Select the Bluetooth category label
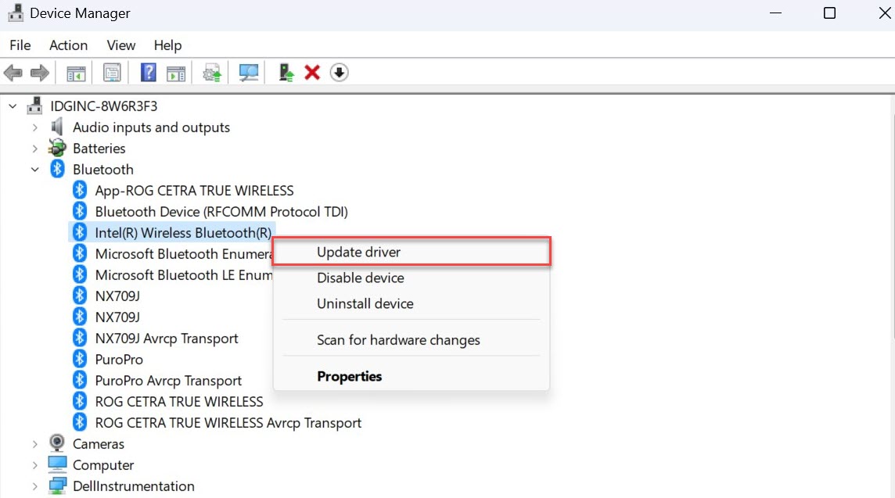 [x=103, y=170]
